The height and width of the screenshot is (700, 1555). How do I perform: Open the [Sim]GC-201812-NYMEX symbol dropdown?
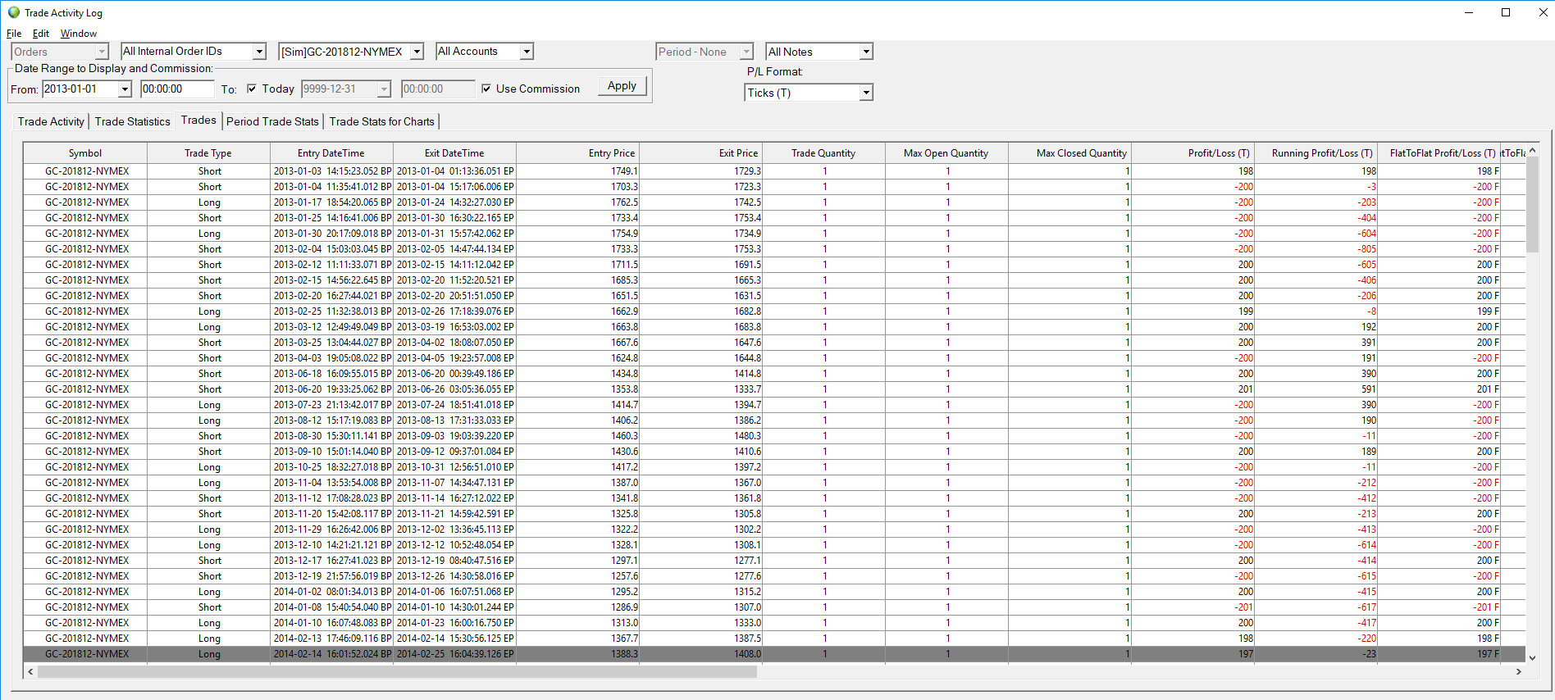point(351,52)
